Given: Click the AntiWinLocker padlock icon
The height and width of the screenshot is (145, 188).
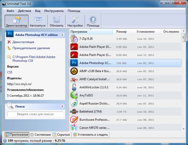Looking at the screenshot, I should point(74,87).
